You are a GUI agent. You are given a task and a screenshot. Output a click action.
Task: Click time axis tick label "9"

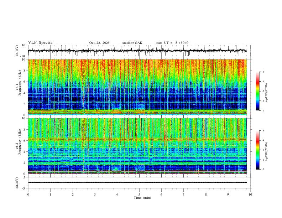(228, 194)
